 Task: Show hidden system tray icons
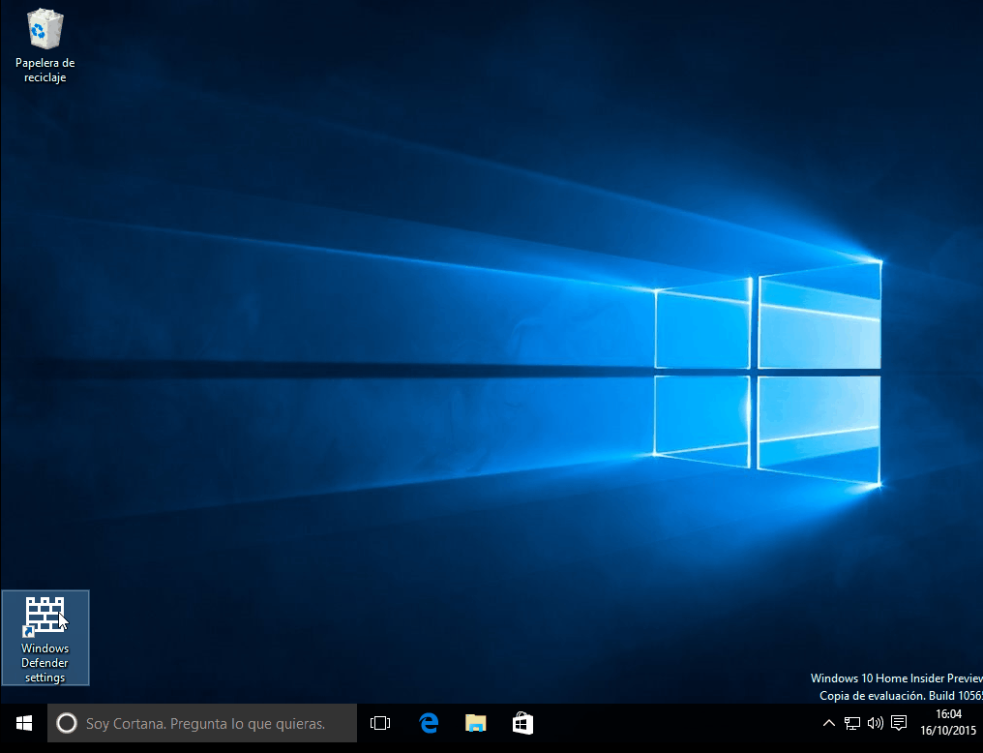coord(829,724)
